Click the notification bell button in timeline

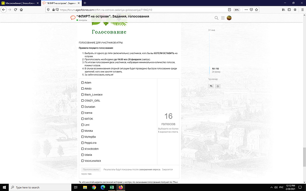point(218,86)
